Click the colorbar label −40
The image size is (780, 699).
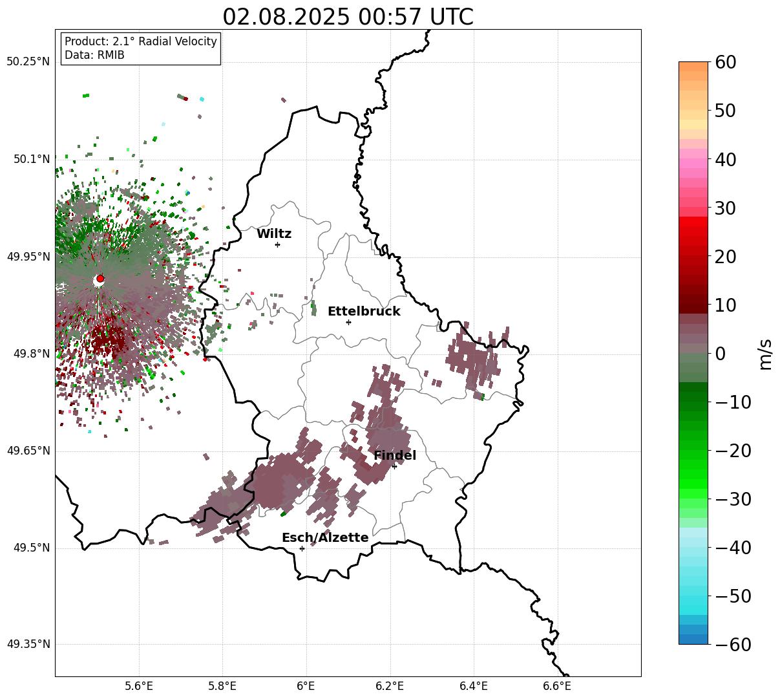click(732, 548)
